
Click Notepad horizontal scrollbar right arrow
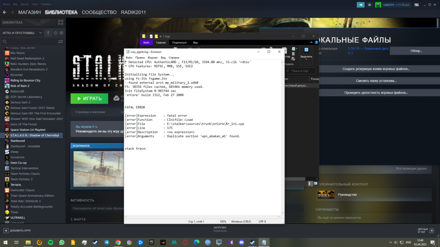[x=279, y=216]
